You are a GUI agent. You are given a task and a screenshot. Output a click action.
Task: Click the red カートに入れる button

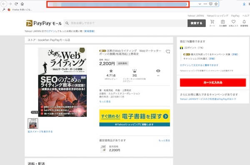[213, 82]
